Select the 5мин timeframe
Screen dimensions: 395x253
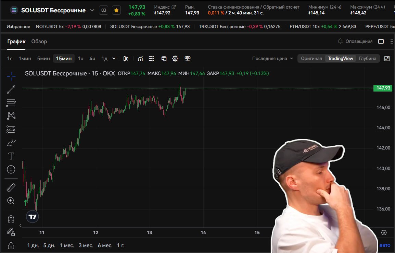[43, 59]
